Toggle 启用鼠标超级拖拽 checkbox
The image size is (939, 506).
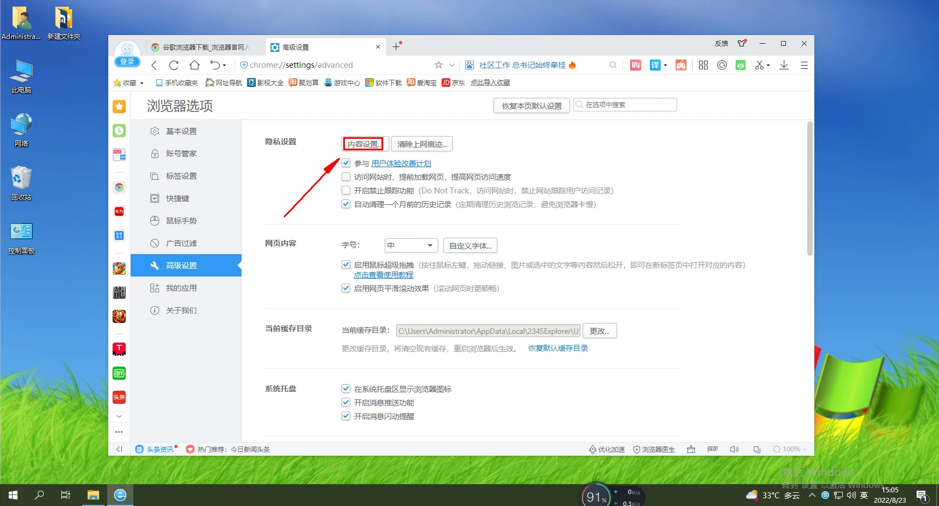click(x=346, y=264)
